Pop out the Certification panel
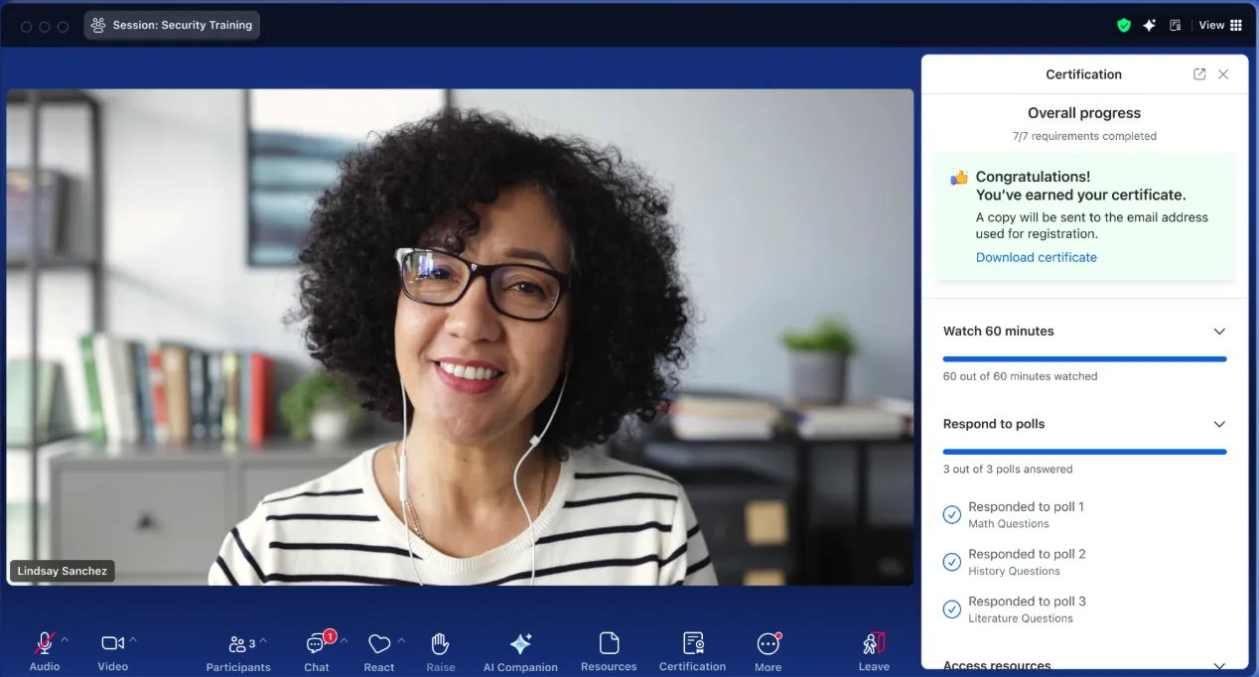Screen dimensions: 1259x677 [x=1199, y=74]
